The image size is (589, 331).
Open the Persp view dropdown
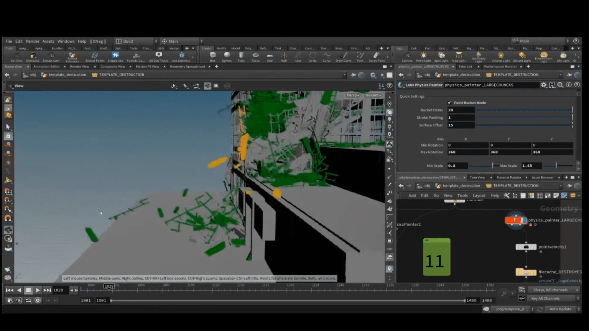[352, 95]
